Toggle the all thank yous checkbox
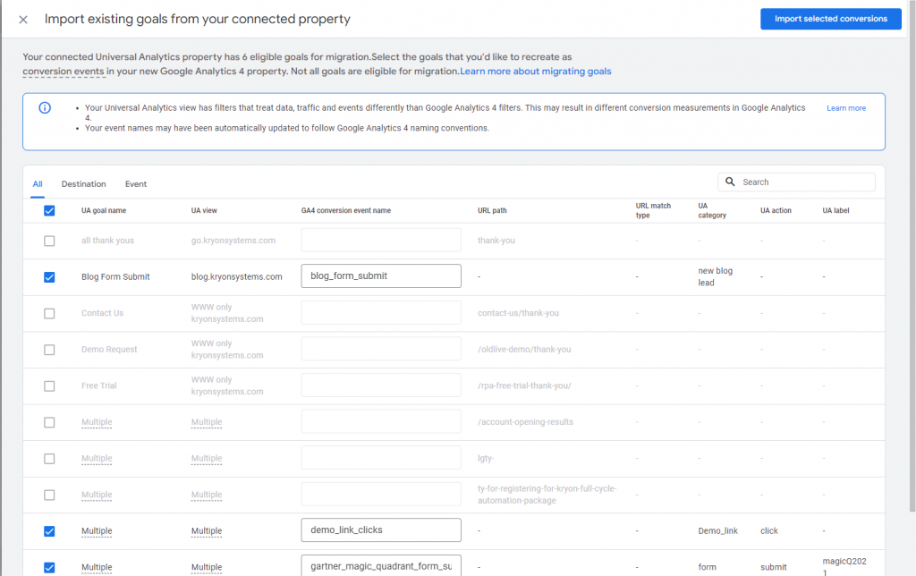This screenshot has width=916, height=576. pyautogui.click(x=49, y=241)
